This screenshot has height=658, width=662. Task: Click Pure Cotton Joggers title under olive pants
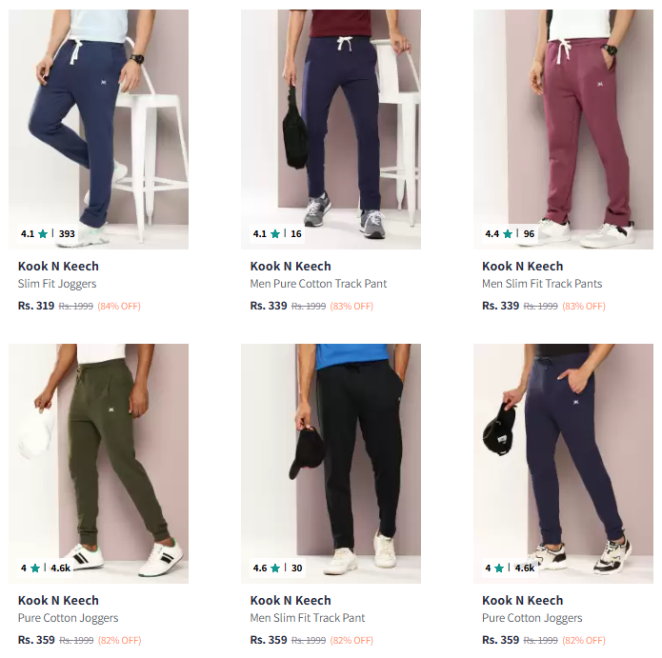[x=68, y=618]
